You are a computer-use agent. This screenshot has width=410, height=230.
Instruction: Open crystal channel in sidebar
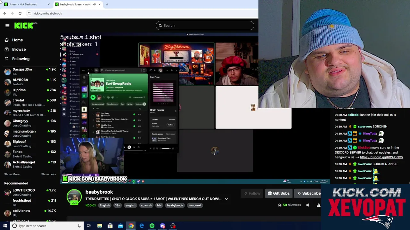pos(30,102)
